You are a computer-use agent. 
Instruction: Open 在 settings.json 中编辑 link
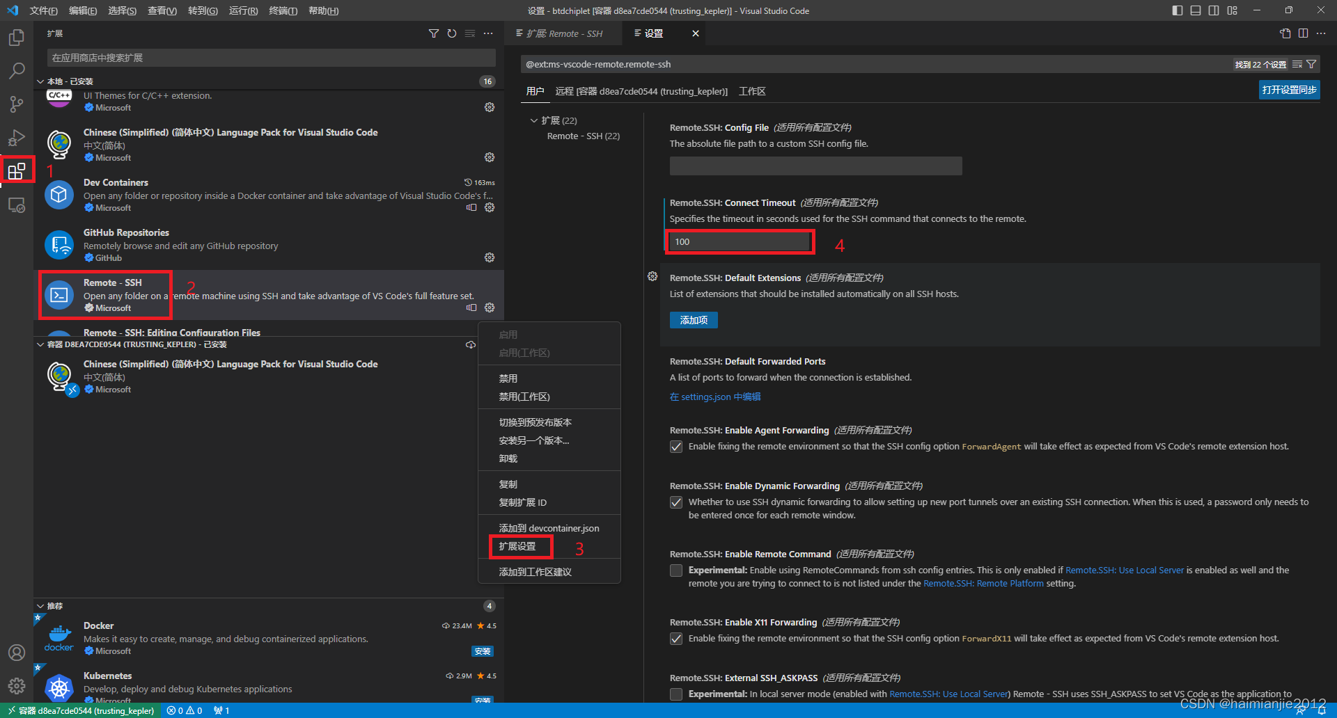coord(714,397)
